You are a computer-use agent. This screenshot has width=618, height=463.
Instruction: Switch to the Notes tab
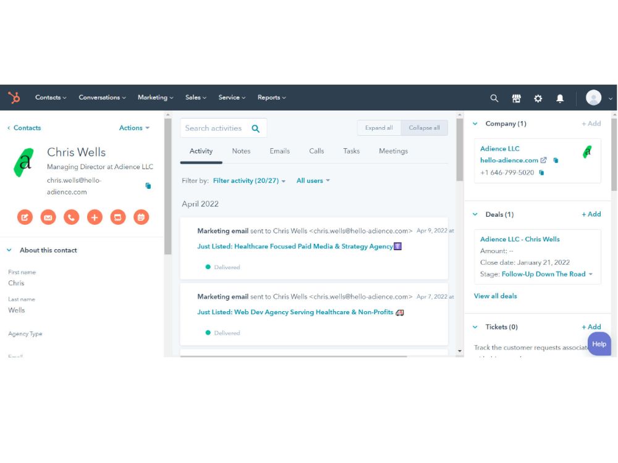click(241, 151)
